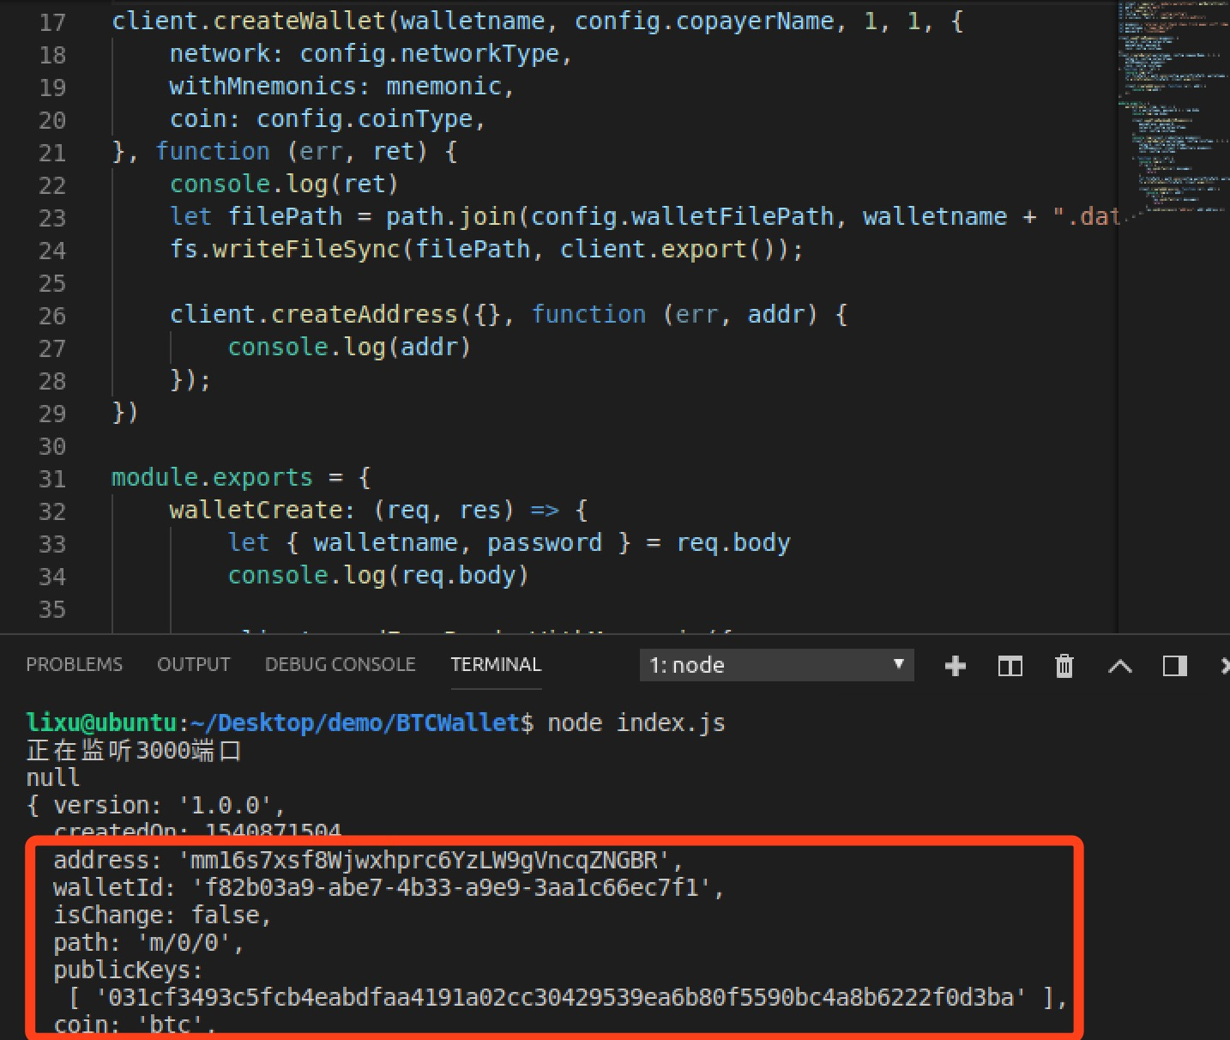Click line number 26 in the gutter
Image resolution: width=1230 pixels, height=1040 pixels.
coord(52,316)
